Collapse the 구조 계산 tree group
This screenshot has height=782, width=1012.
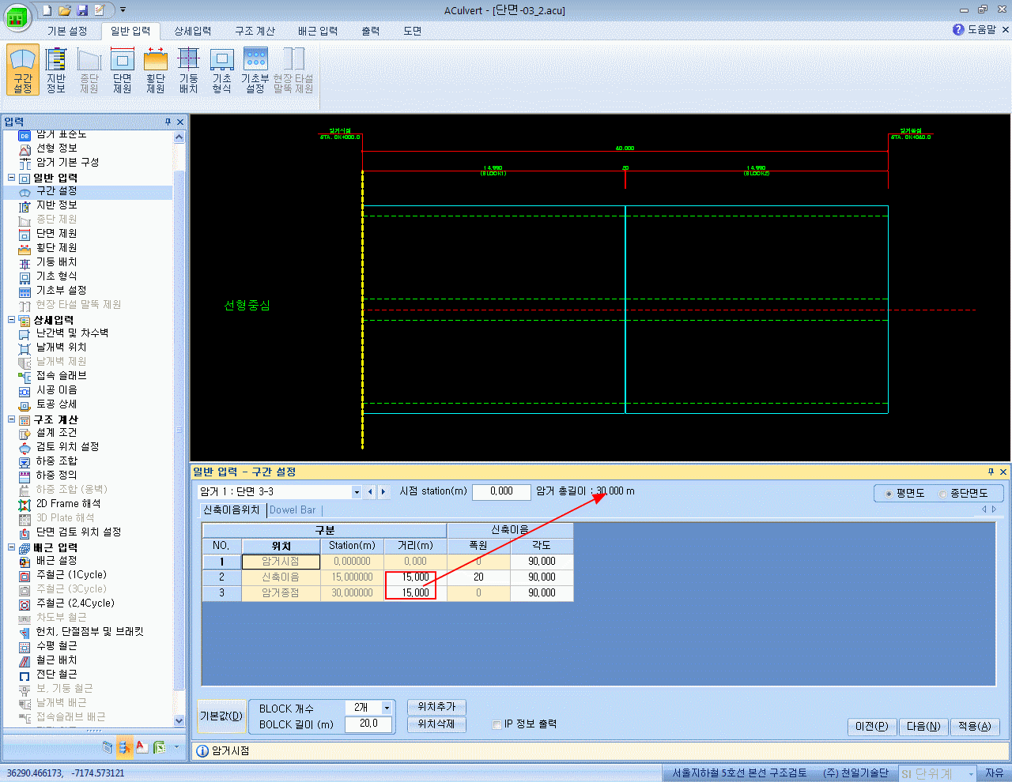click(x=12, y=419)
